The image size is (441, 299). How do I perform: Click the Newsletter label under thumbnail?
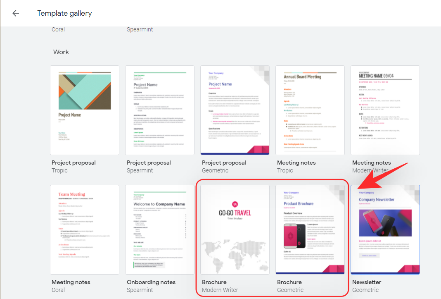[x=367, y=282]
